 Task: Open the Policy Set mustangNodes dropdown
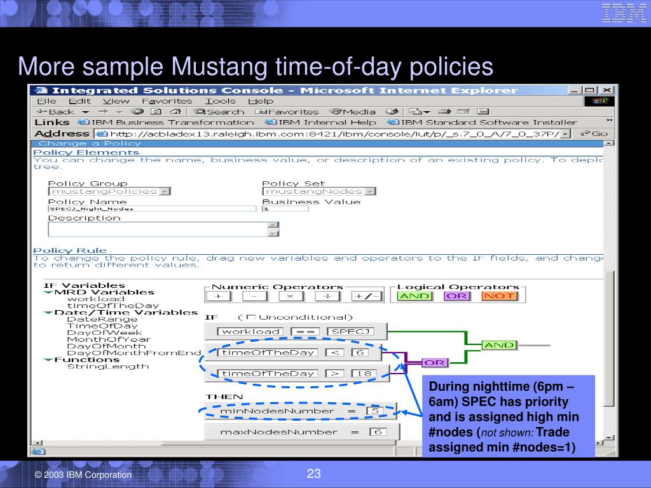(319, 191)
